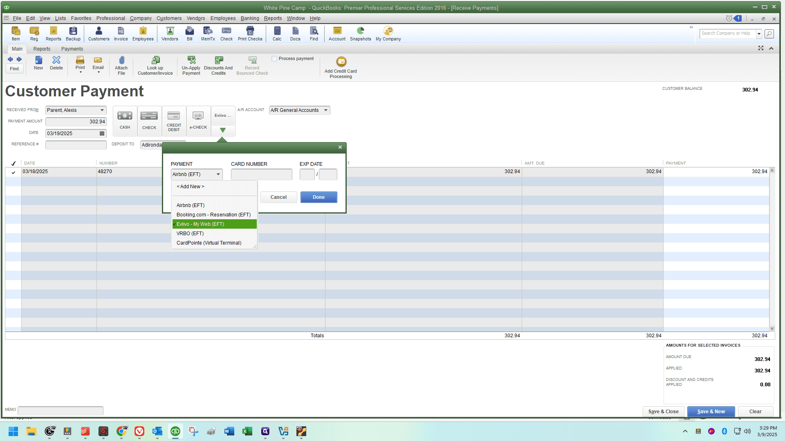The height and width of the screenshot is (441, 785).
Task: Open My Company icon
Action: click(x=388, y=33)
